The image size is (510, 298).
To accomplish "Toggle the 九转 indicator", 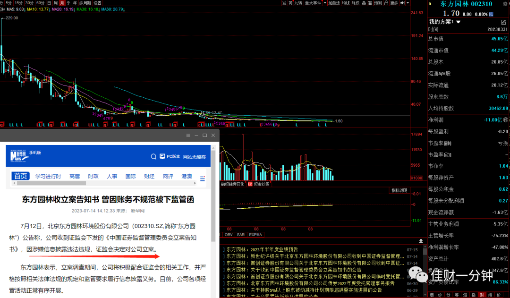I will coord(298,3).
